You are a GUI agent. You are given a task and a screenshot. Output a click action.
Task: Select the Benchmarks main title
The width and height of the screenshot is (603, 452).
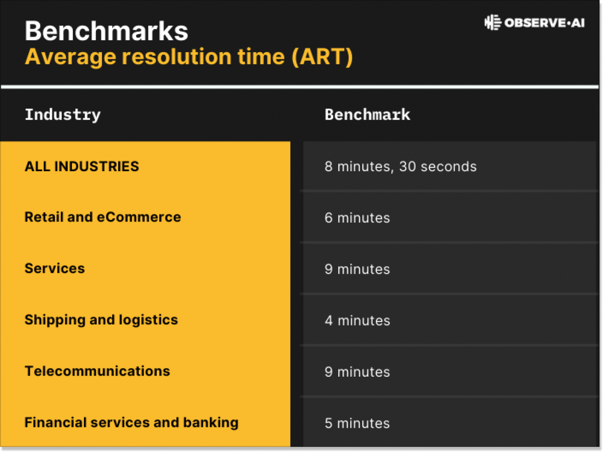click(x=106, y=31)
